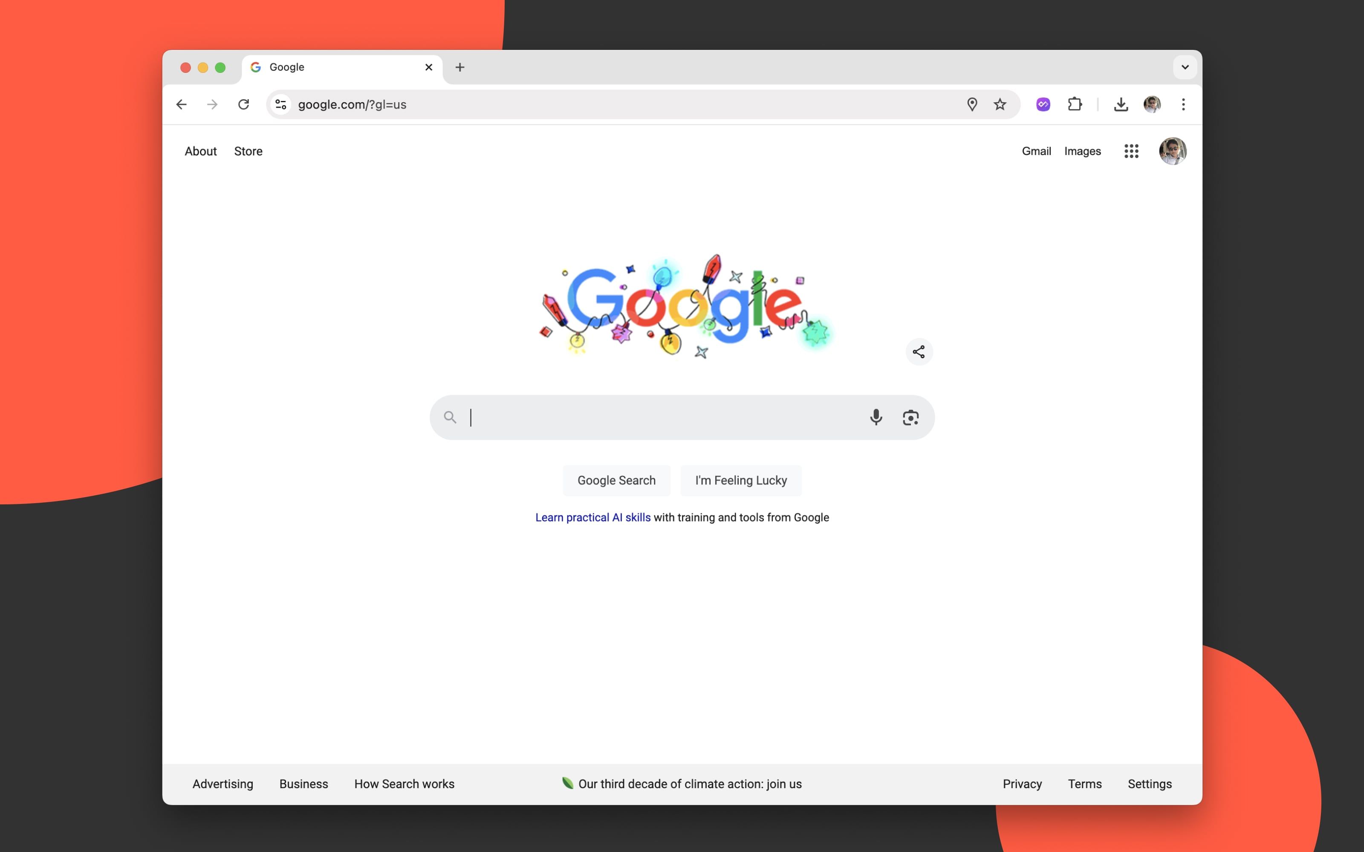The height and width of the screenshot is (852, 1364).
Task: Select the Gmail menu item
Action: [x=1036, y=151]
